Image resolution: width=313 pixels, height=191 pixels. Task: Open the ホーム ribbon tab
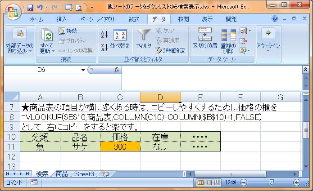36,19
